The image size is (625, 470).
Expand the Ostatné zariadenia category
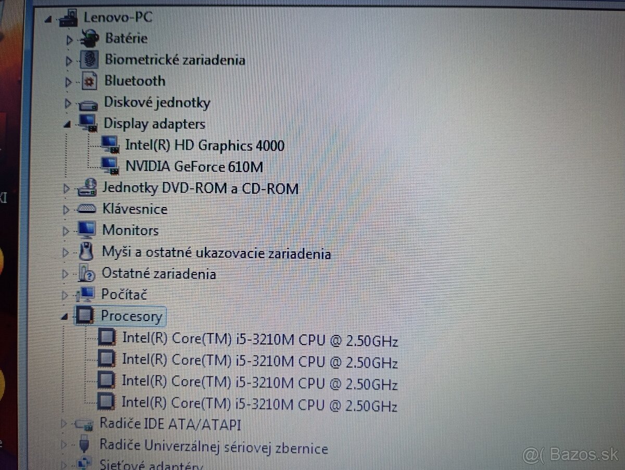tap(66, 274)
